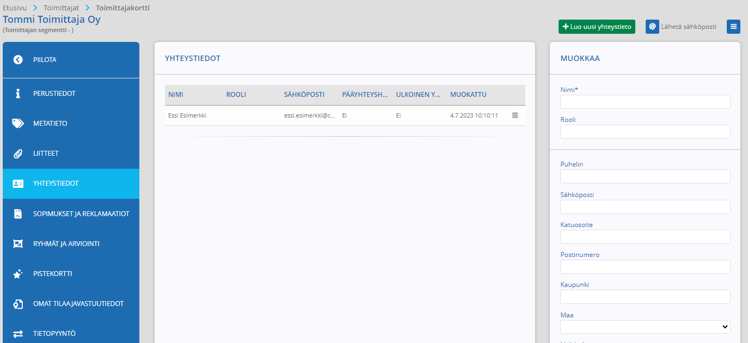Viewport: 748px width, 343px height.
Task: Click the Kaupunki input field
Action: tap(645, 297)
